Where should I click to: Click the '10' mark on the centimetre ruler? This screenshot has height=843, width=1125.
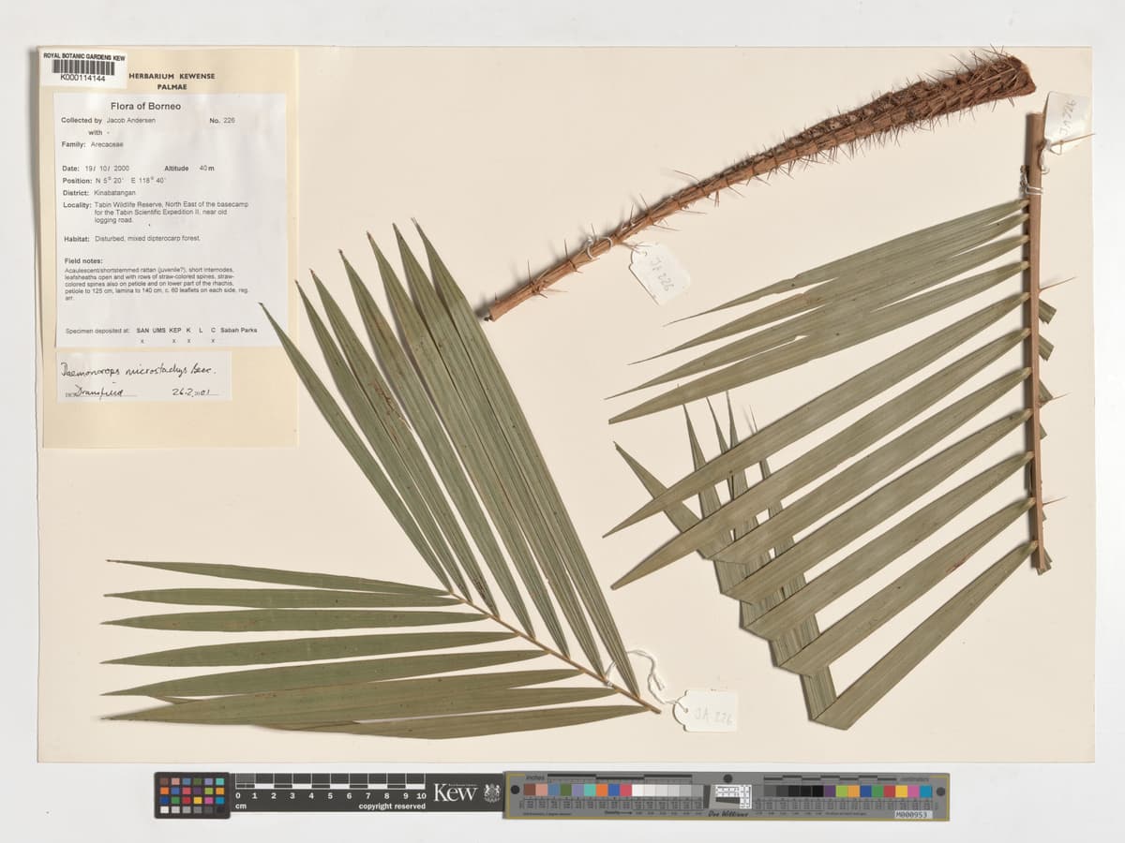pos(421,796)
